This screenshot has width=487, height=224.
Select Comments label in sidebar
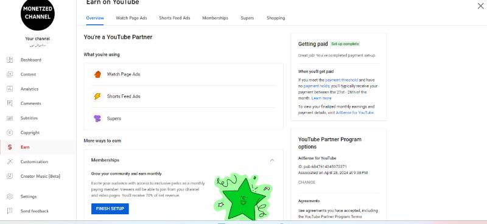tap(31, 103)
